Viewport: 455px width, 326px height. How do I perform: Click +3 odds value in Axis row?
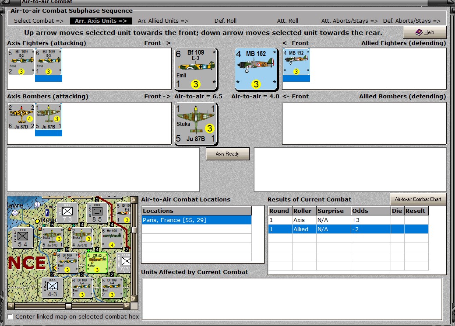[371, 220]
